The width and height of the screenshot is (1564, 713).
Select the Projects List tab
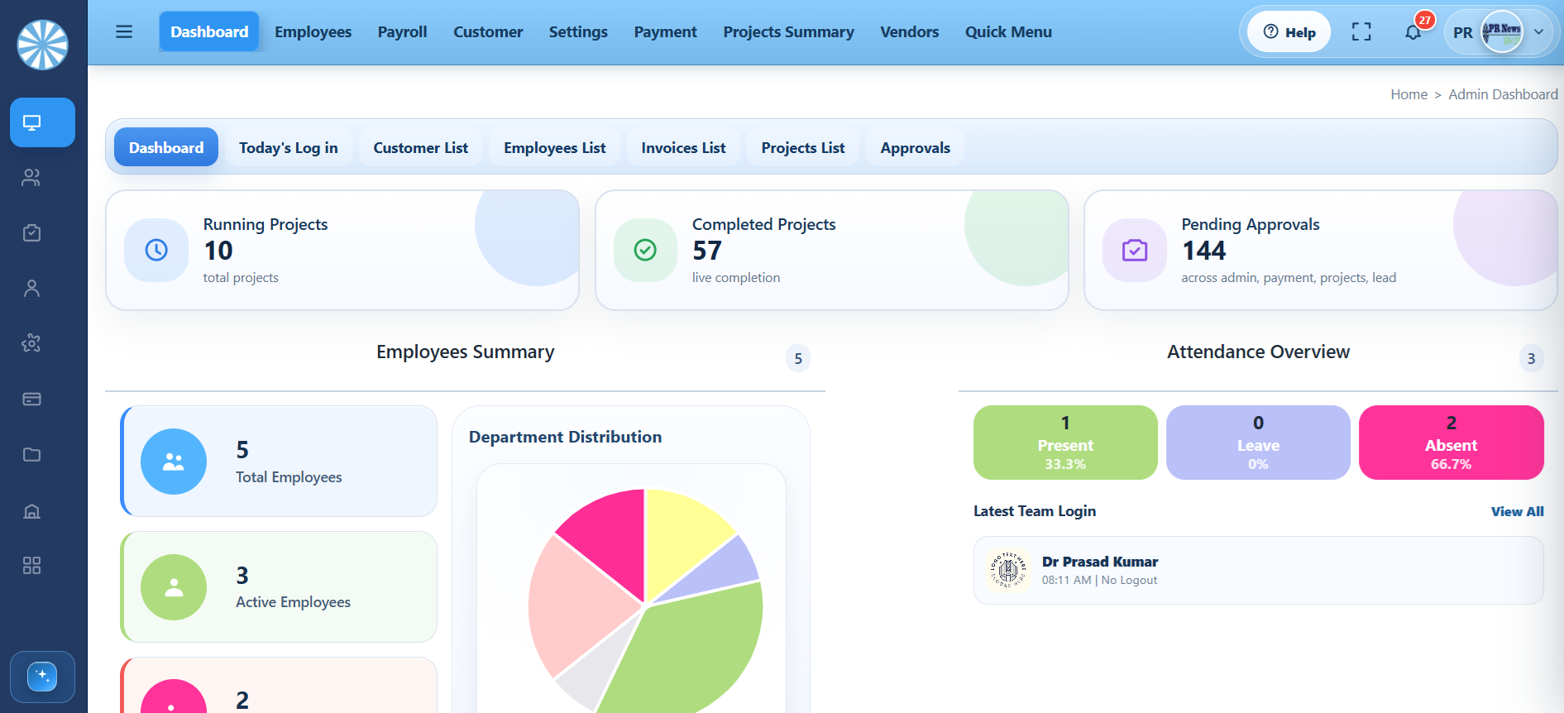[x=803, y=147]
